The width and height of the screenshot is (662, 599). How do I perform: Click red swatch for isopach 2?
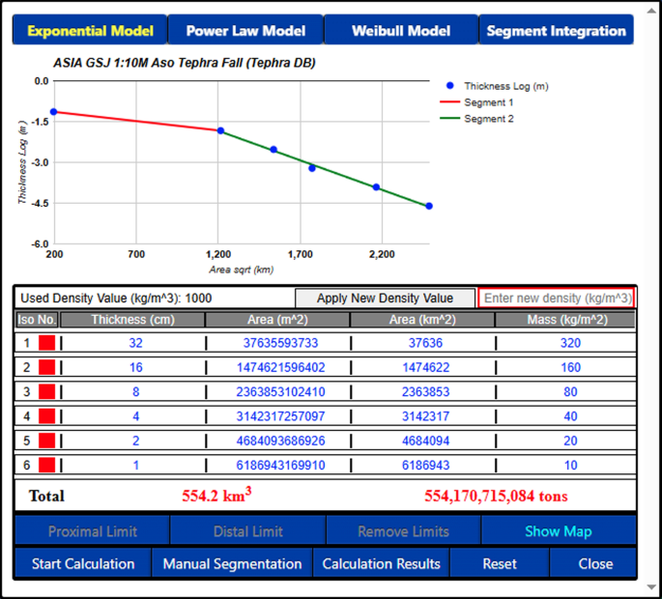pos(47,367)
